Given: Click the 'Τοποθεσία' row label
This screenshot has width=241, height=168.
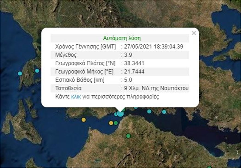Looking at the screenshot, I should (x=68, y=88).
